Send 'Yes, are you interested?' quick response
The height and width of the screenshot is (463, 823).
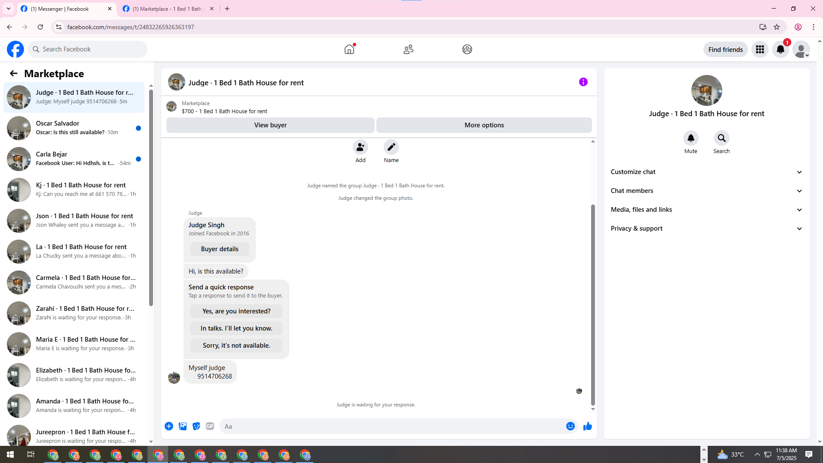pos(236,311)
